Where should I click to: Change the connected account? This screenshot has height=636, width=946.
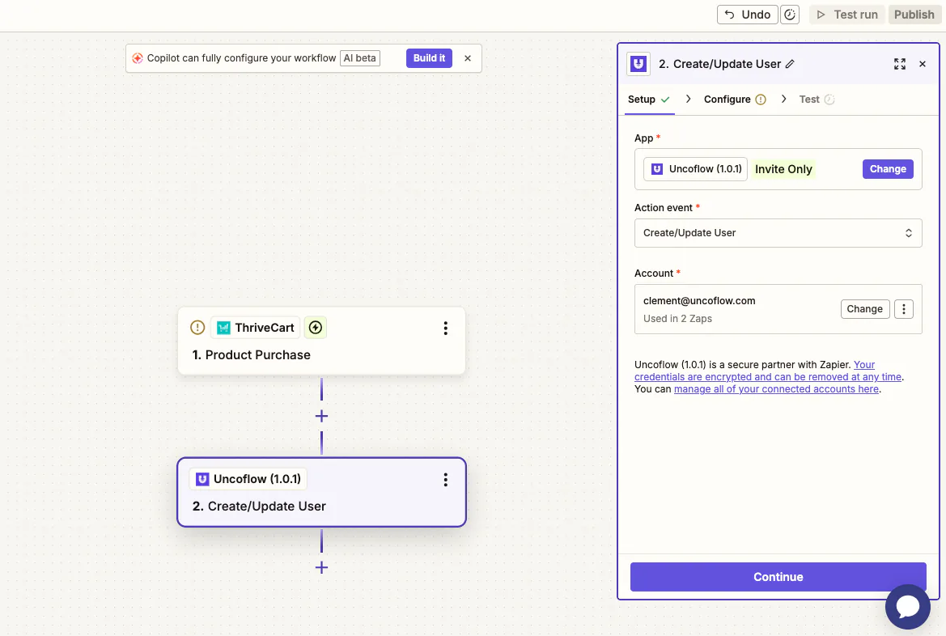click(x=864, y=309)
